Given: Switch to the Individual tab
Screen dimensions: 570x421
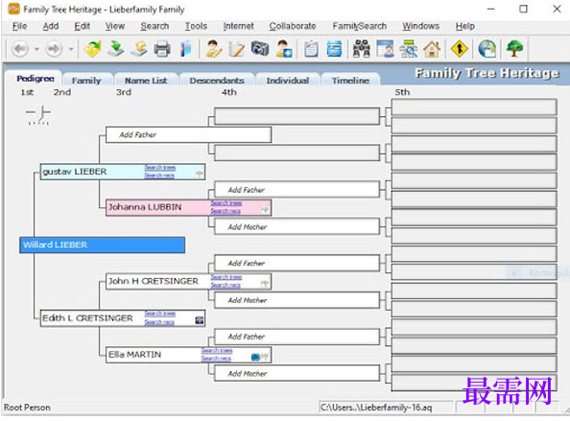Looking at the screenshot, I should tap(288, 81).
